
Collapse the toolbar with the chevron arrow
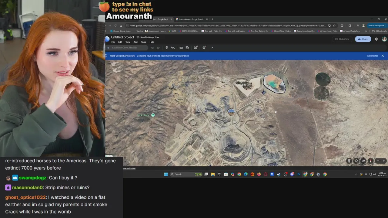tap(212, 48)
